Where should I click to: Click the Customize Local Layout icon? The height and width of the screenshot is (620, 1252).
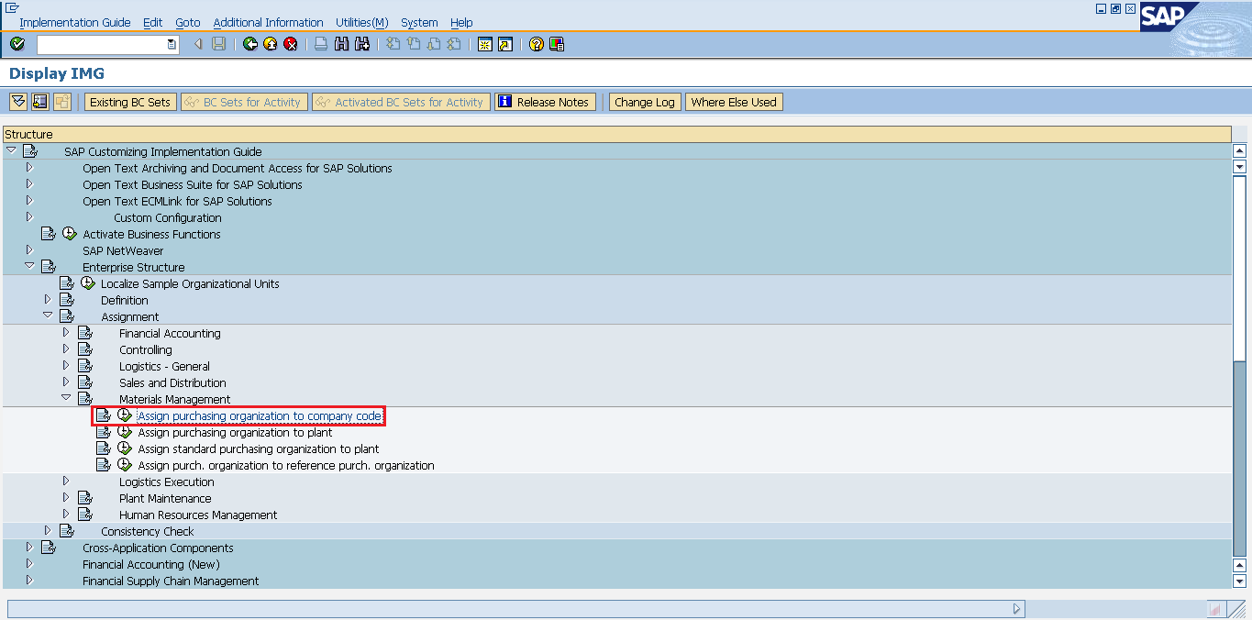pyautogui.click(x=557, y=44)
